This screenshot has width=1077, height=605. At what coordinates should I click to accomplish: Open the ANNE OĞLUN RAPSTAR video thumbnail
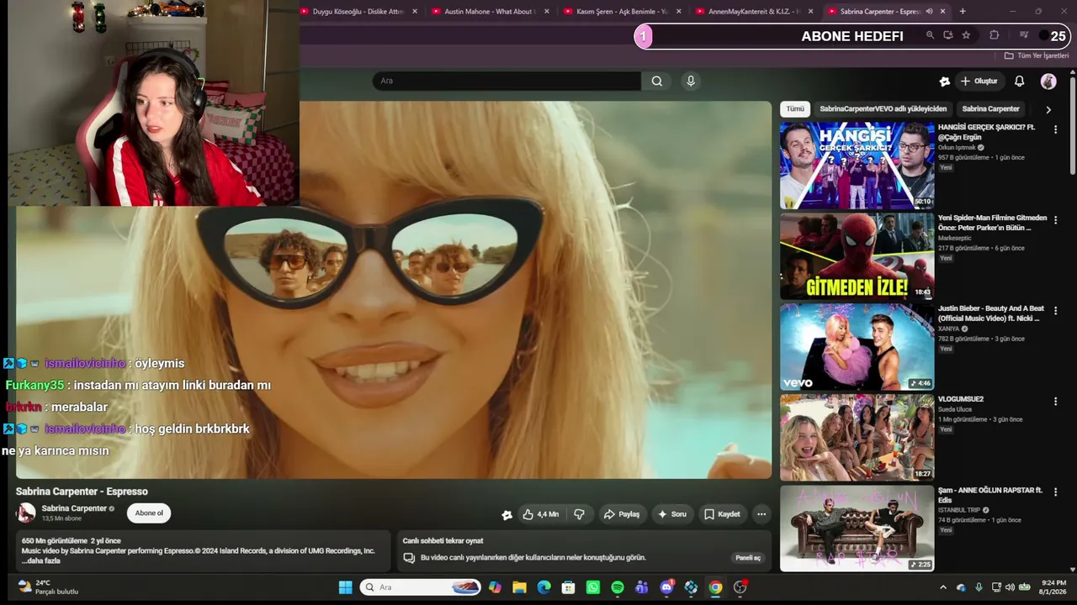click(x=857, y=529)
